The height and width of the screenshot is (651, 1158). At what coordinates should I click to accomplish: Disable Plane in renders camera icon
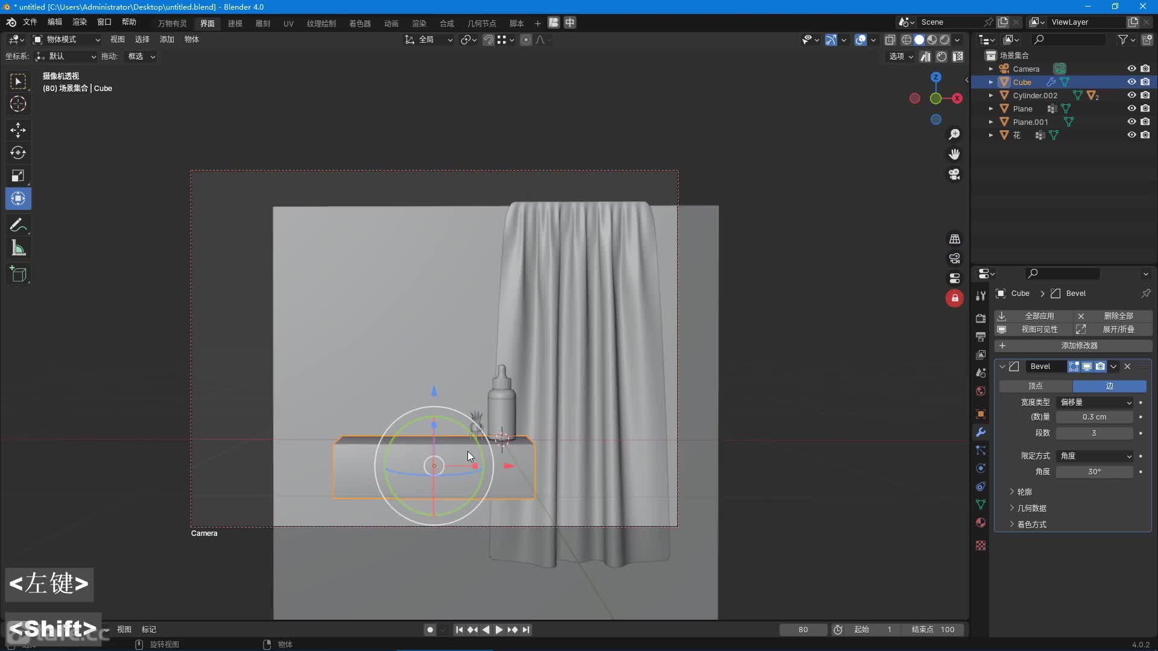[x=1145, y=108]
